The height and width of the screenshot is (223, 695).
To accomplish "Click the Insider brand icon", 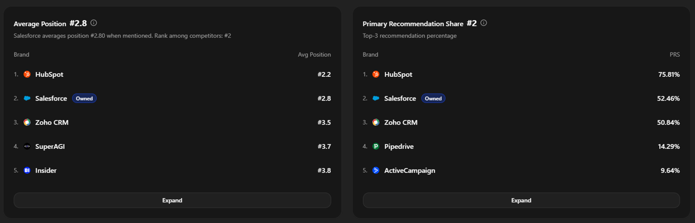I will click(x=27, y=170).
